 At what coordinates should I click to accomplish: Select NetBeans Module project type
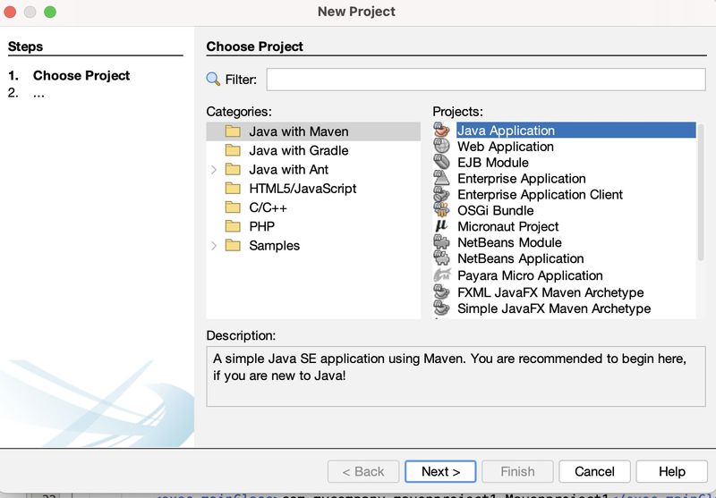point(509,242)
